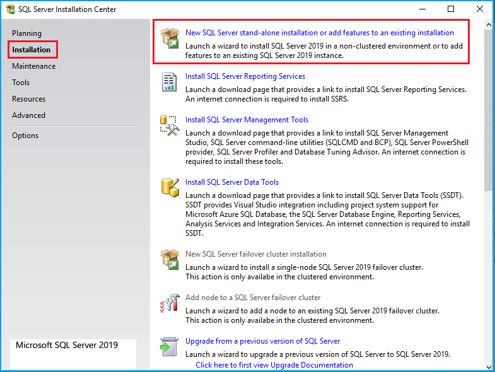This screenshot has height=372, width=495.
Task: Click the stand-alone installation box icon
Action: [170, 38]
